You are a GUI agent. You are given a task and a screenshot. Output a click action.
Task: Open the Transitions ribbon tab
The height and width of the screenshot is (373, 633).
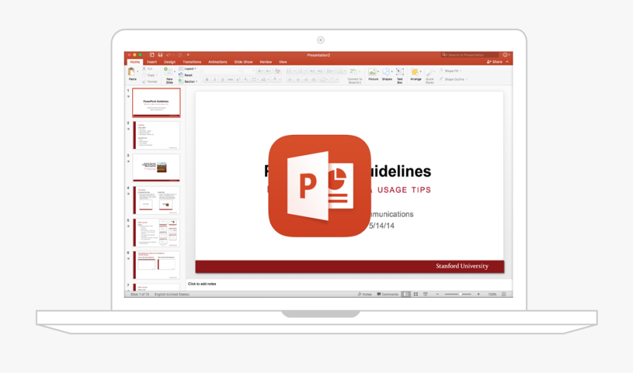(x=192, y=62)
